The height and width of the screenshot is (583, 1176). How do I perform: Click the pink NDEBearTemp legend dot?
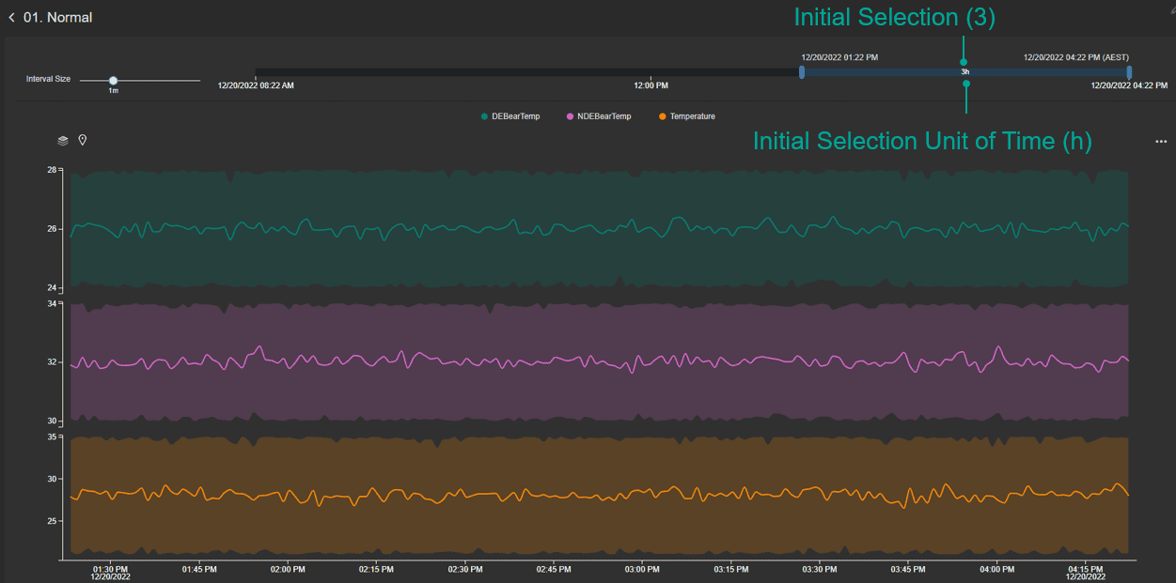coord(570,116)
